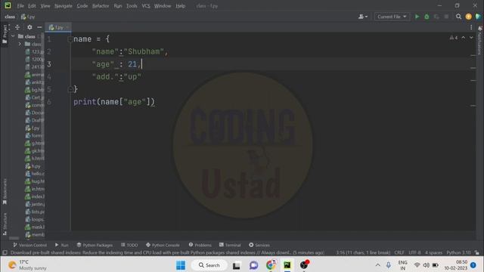The height and width of the screenshot is (272, 484).
Task: Open the user account dropdown in toolbar
Action: [363, 17]
